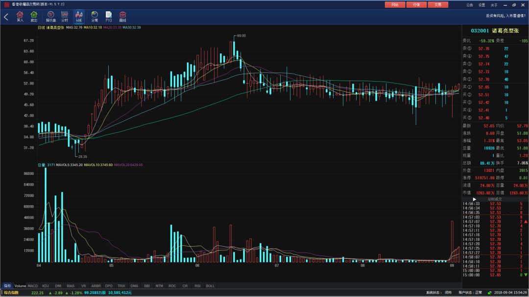
Task: Switch to the BOLL indicator tab
Action: point(210,286)
